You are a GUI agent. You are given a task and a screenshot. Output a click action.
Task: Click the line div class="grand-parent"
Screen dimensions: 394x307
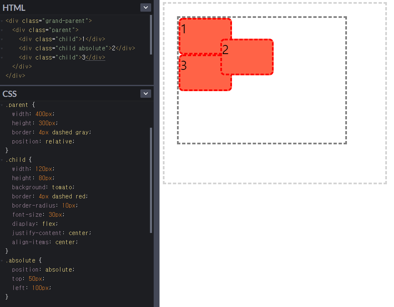coord(49,21)
